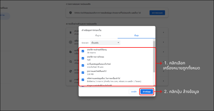This screenshot has width=214, height=111.
Task: Click the "78 รายการ" subtext
Action: 91,53
